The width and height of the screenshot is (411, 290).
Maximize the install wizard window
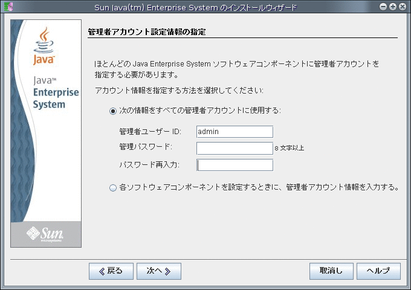393,7
